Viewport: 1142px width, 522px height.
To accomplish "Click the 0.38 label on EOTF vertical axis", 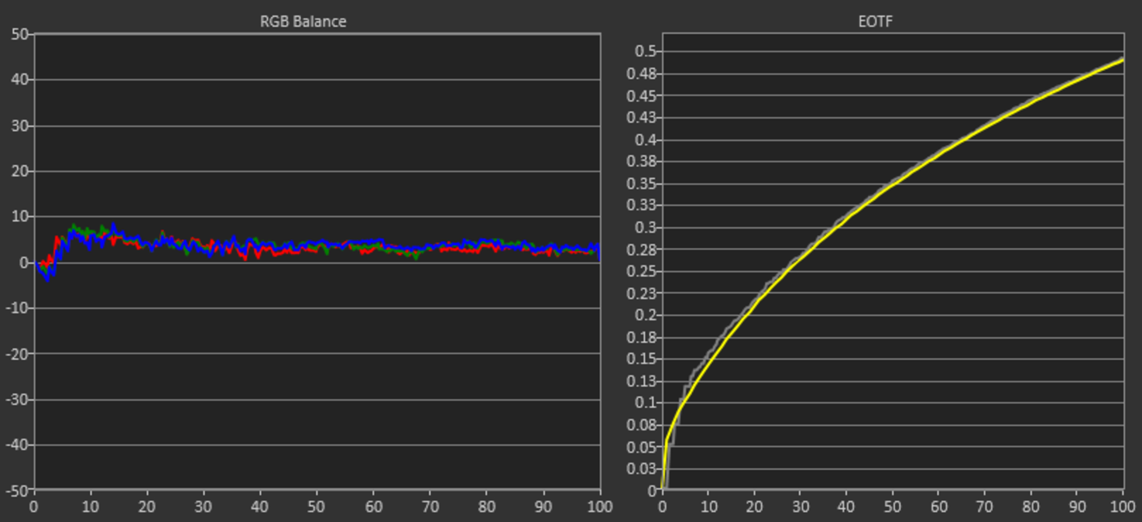I will 641,161.
